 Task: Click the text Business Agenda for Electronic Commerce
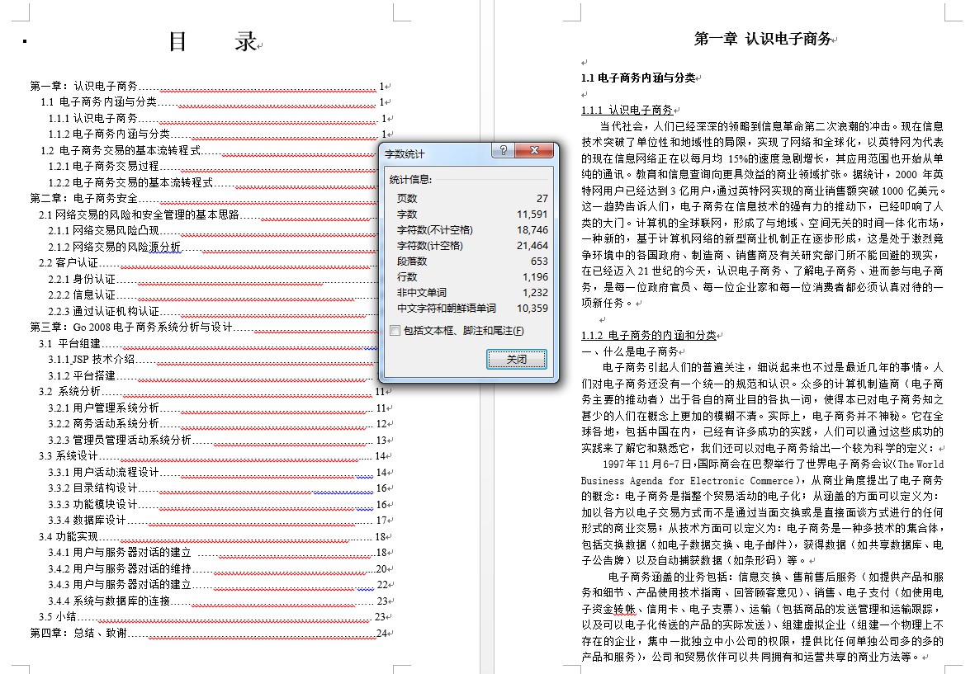687,481
